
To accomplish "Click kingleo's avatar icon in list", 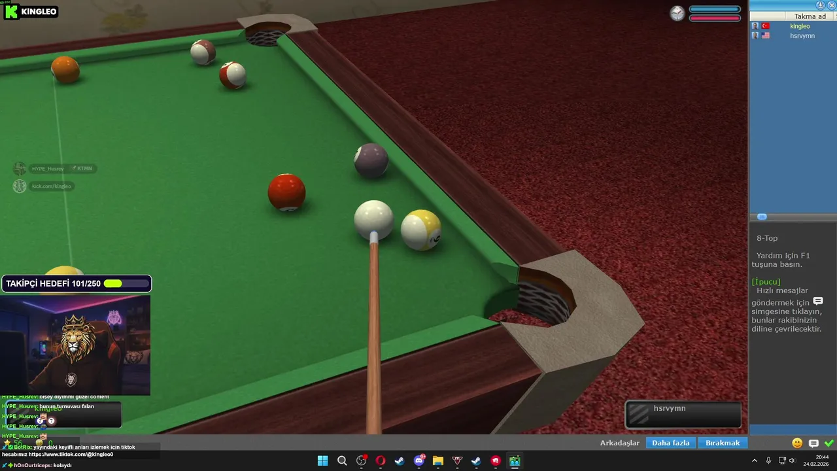I will click(755, 26).
